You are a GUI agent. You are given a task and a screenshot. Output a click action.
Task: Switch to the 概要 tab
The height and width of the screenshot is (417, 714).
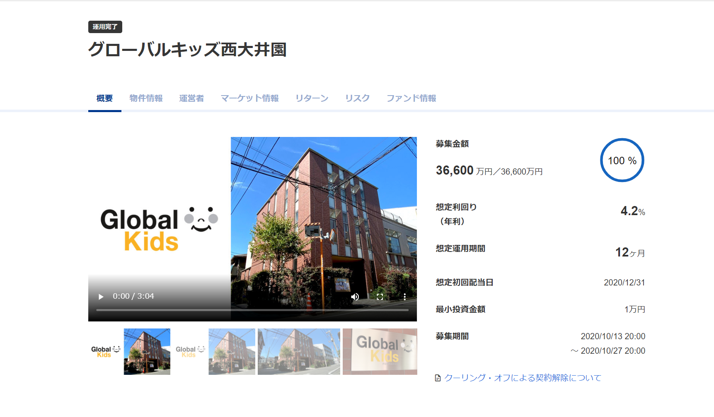click(104, 98)
